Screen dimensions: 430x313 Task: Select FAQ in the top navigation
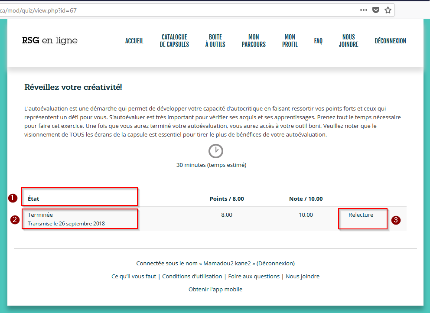coord(318,41)
